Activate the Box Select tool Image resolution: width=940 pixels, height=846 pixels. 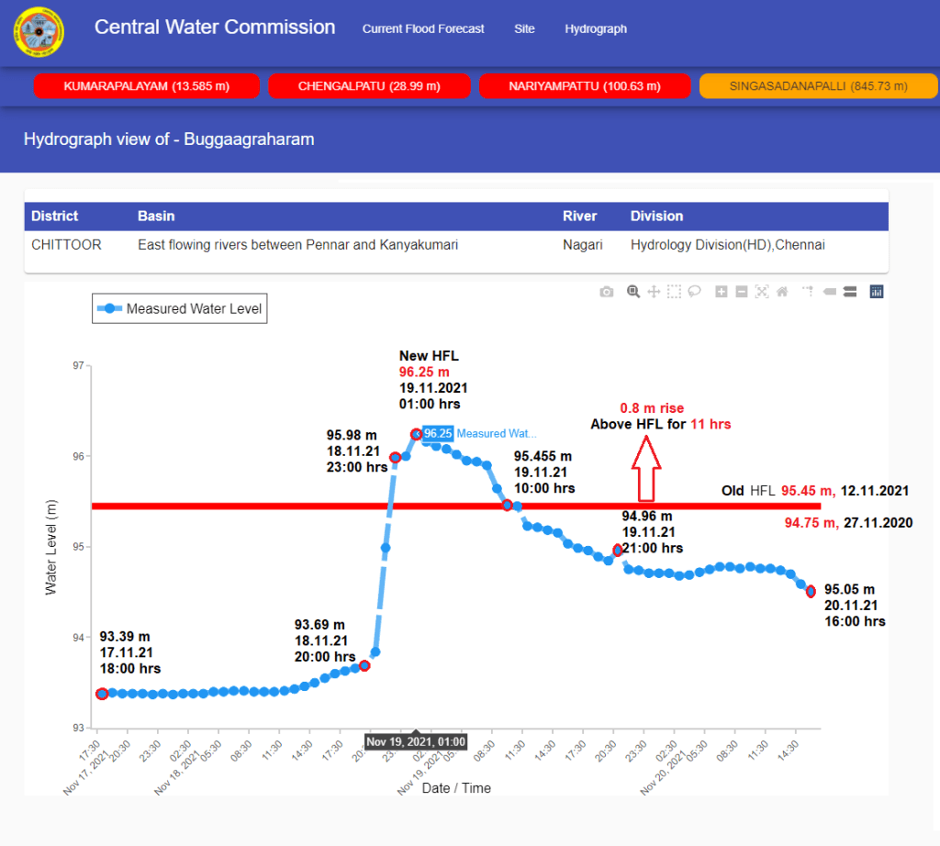coord(674,292)
